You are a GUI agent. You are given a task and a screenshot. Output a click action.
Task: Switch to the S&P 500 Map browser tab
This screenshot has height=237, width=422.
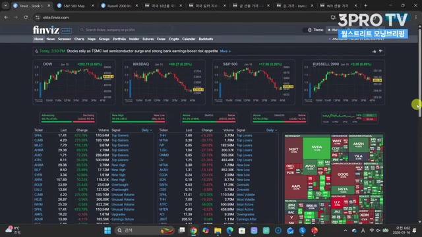(x=75, y=6)
